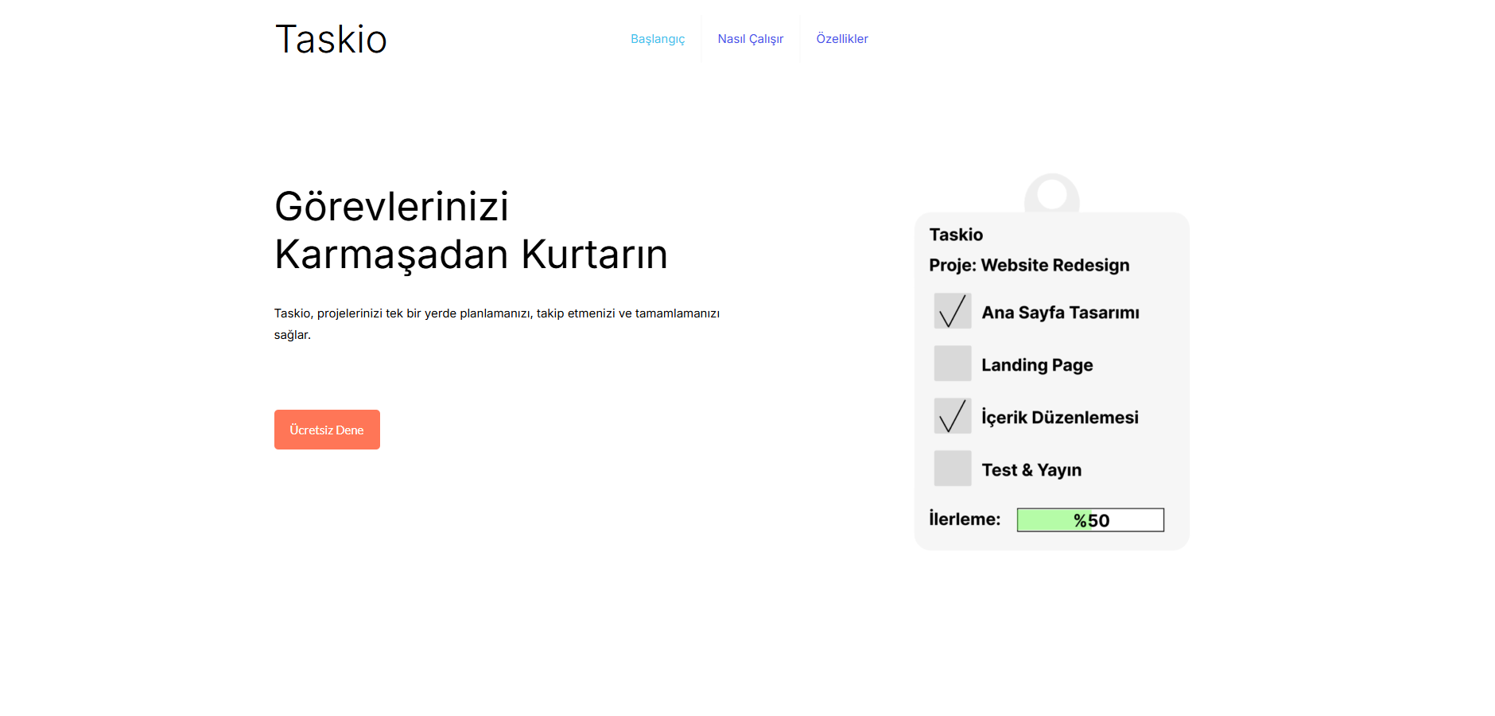This screenshot has height=716, width=1495.
Task: Uncheck the Ana Sayfa Tasarımı checkbox
Action: coord(952,311)
